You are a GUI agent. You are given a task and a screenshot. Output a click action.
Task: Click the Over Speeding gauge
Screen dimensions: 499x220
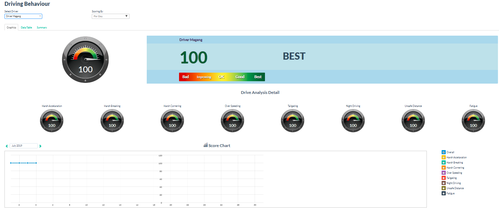pos(233,121)
